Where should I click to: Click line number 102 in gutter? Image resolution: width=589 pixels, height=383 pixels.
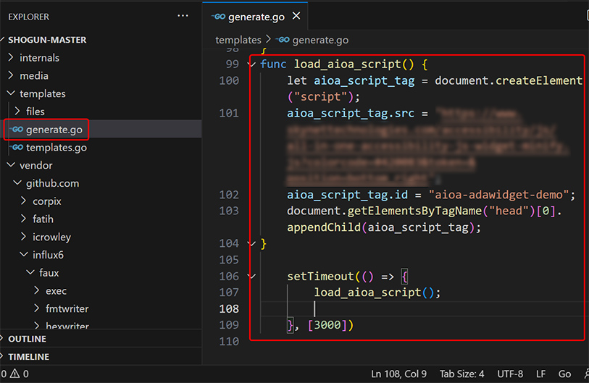coord(229,195)
